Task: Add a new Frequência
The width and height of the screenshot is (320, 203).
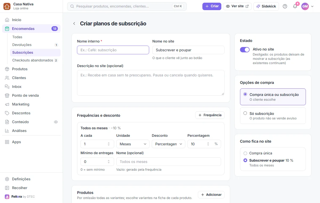Action: [210, 115]
